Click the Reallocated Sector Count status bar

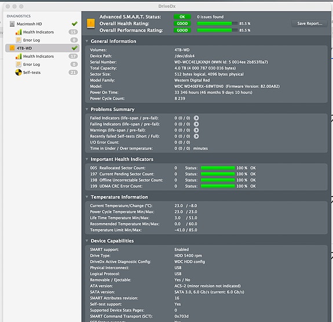(x=218, y=168)
